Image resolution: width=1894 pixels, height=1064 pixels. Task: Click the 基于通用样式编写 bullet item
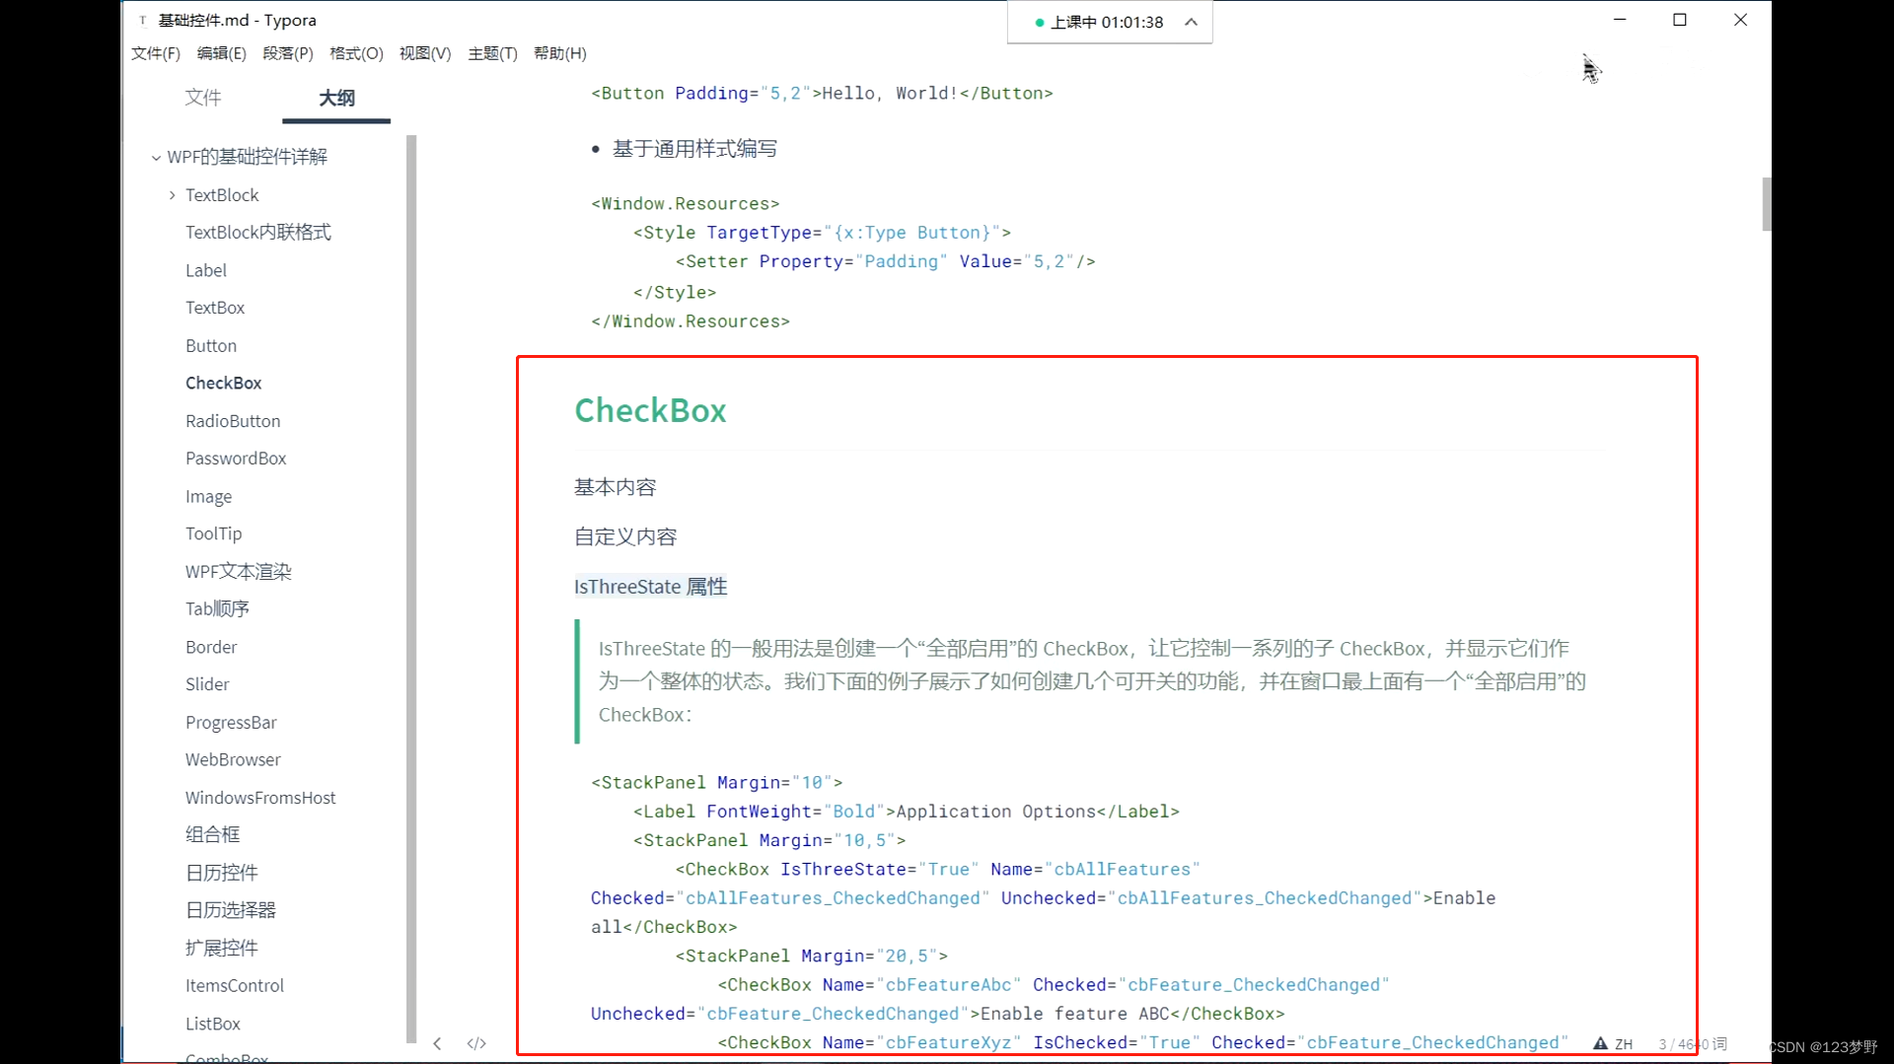pos(694,149)
